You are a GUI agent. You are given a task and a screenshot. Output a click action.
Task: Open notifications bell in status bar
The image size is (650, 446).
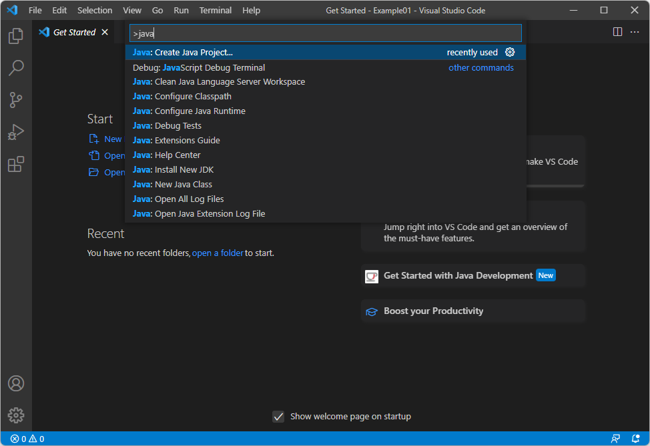click(x=635, y=439)
